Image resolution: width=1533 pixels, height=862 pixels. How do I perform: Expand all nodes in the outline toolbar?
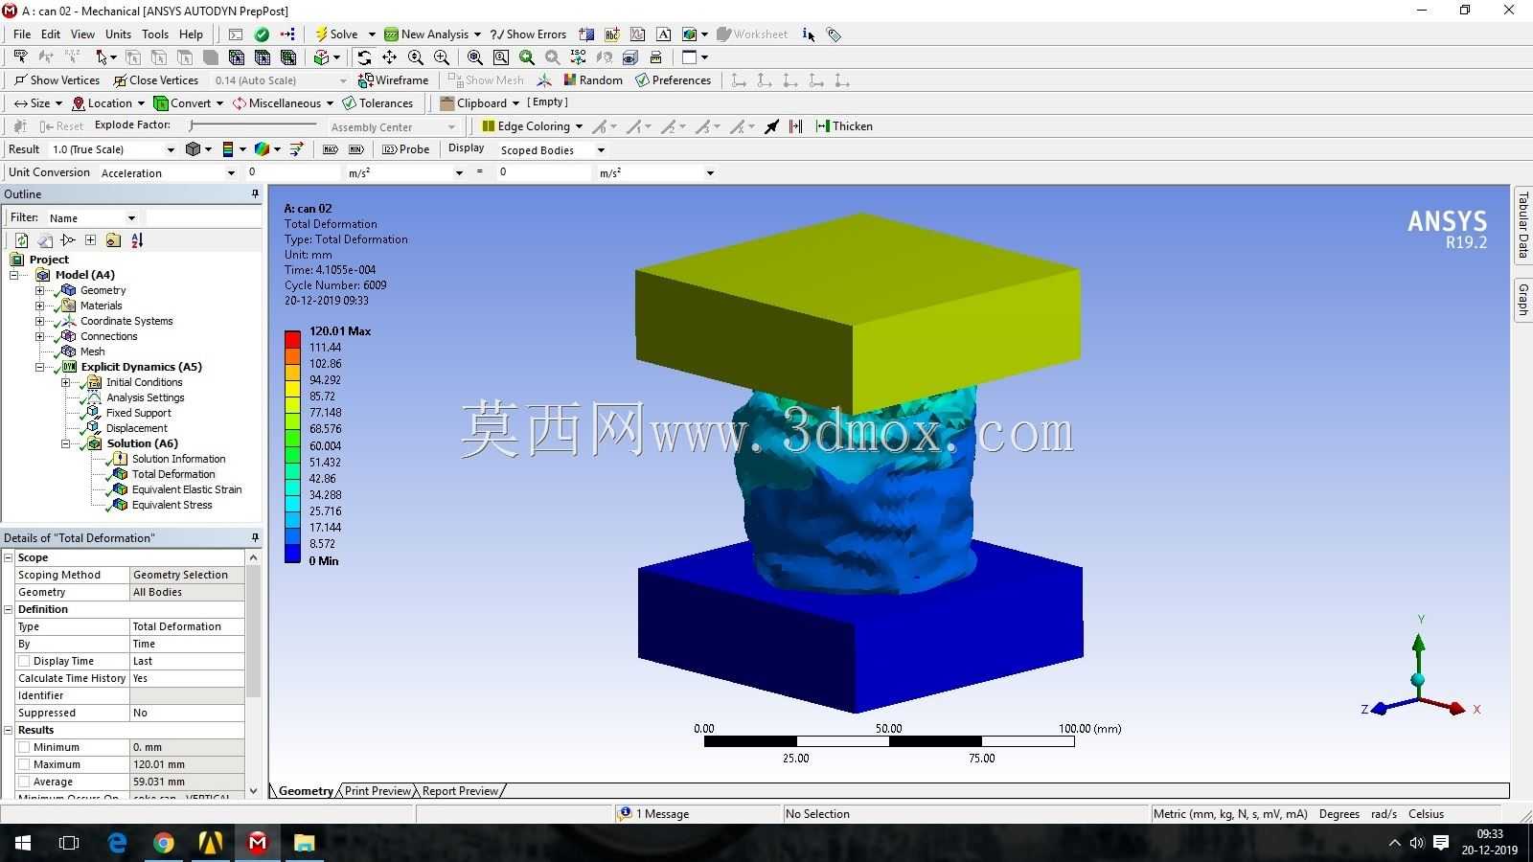(90, 240)
